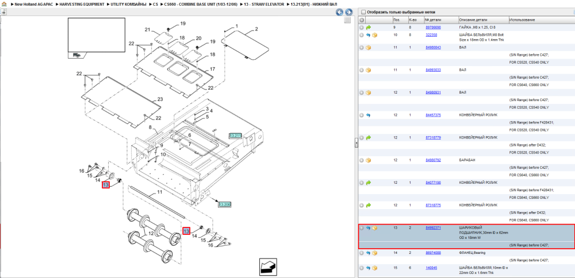The height and width of the screenshot is (278, 575).
Task: Click green arrow for part 89796690
Action: click(369, 28)
